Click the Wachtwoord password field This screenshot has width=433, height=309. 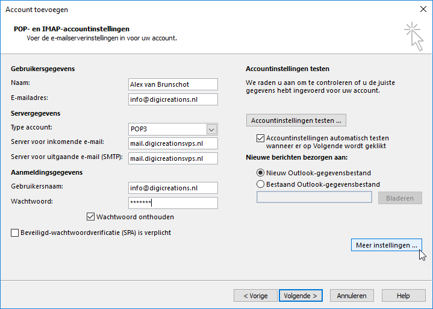pyautogui.click(x=173, y=203)
